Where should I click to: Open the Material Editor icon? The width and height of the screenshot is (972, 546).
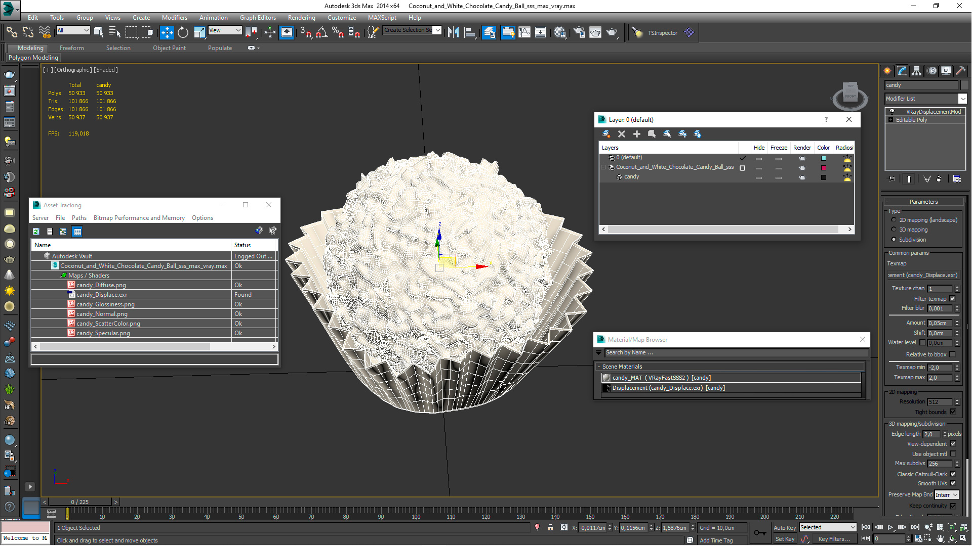coord(560,32)
